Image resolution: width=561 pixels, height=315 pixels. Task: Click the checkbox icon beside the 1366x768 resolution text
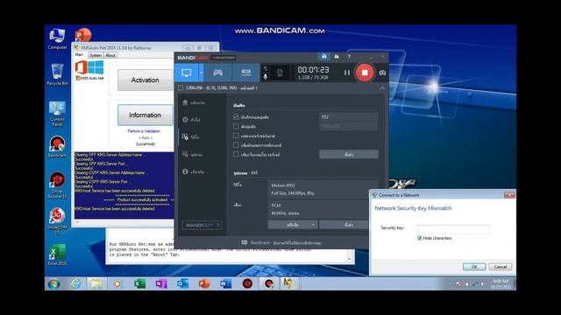(x=181, y=87)
